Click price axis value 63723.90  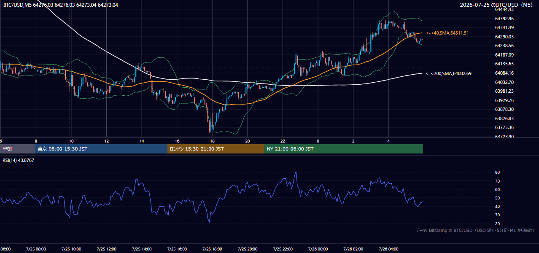click(504, 137)
